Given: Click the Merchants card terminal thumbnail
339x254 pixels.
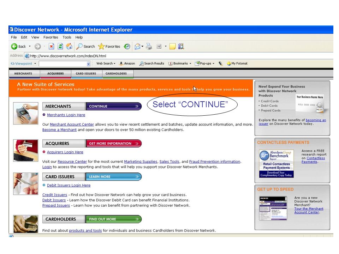Looking at the screenshot, I should 25,113.
